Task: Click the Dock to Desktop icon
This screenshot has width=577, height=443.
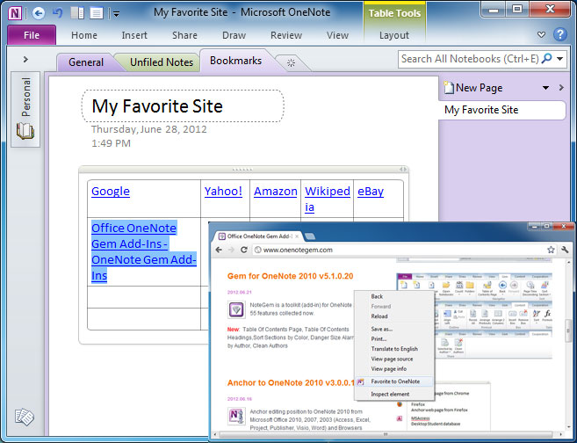Action: coord(77,14)
